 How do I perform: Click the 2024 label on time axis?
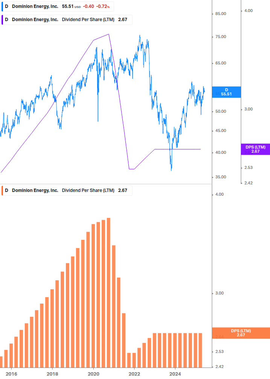click(x=175, y=374)
